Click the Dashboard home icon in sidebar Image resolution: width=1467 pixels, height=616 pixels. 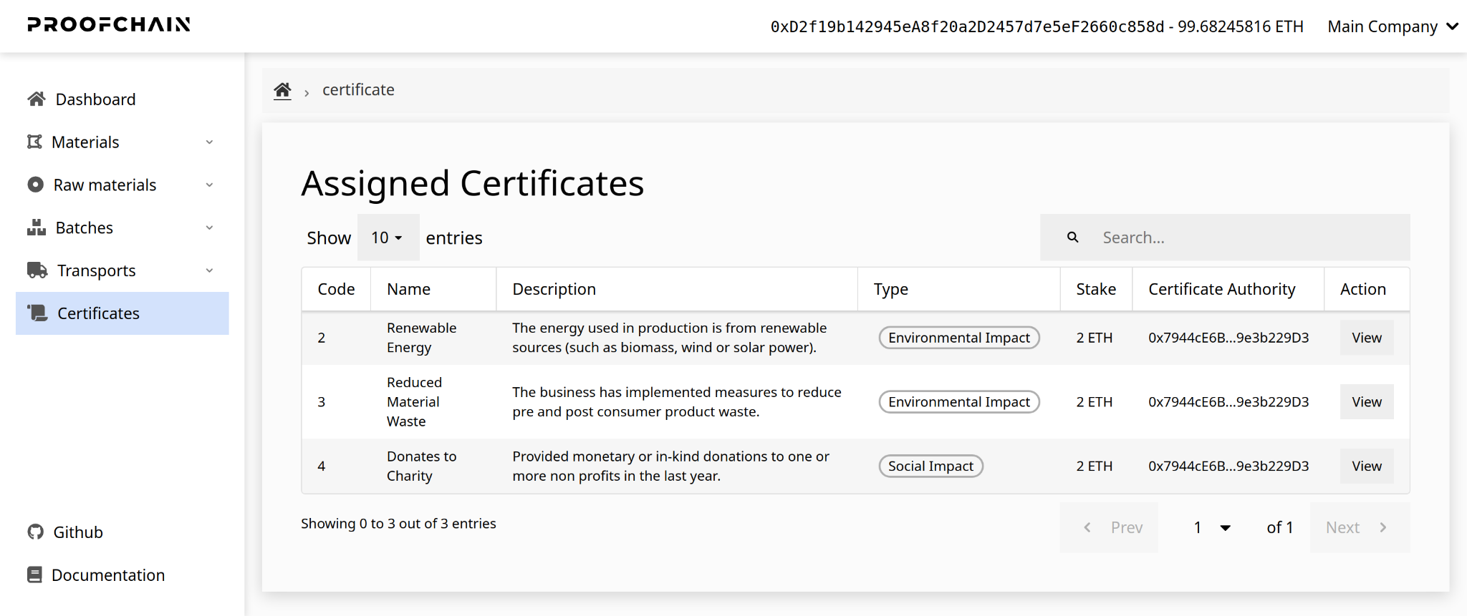tap(37, 99)
